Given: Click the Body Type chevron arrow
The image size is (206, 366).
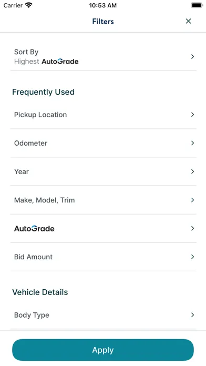Looking at the screenshot, I should click(192, 315).
